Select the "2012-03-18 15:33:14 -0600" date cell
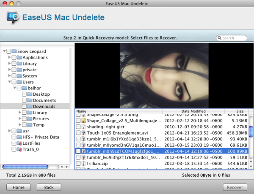 pos(193,164)
